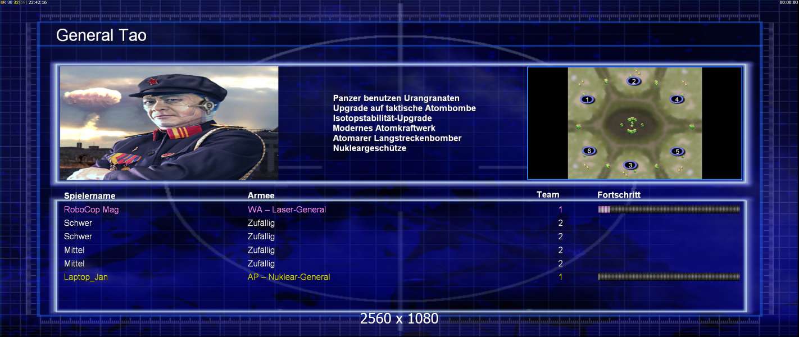Image resolution: width=799 pixels, height=337 pixels.
Task: Click army "AP – Nuklear-General"
Action: pos(289,277)
